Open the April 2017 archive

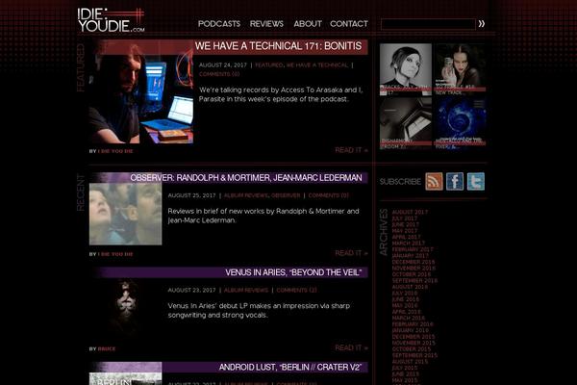pos(406,238)
